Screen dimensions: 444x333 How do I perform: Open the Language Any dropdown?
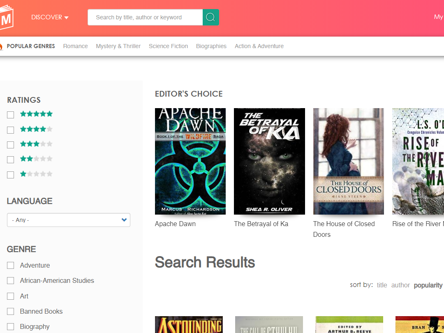click(69, 220)
